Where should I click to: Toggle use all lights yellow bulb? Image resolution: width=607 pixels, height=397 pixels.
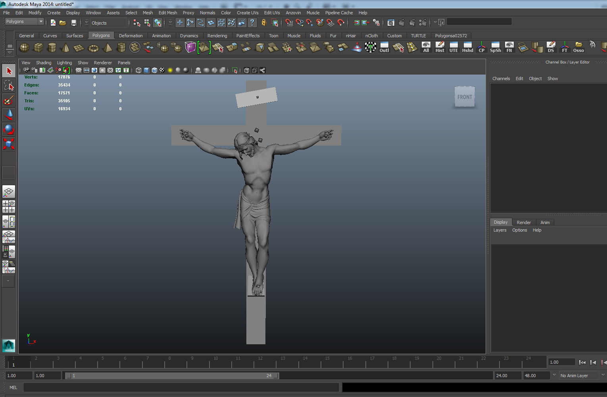pyautogui.click(x=170, y=70)
